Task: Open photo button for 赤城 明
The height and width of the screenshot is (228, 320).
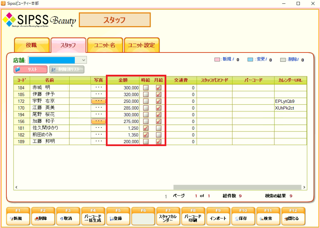Action: click(x=99, y=88)
